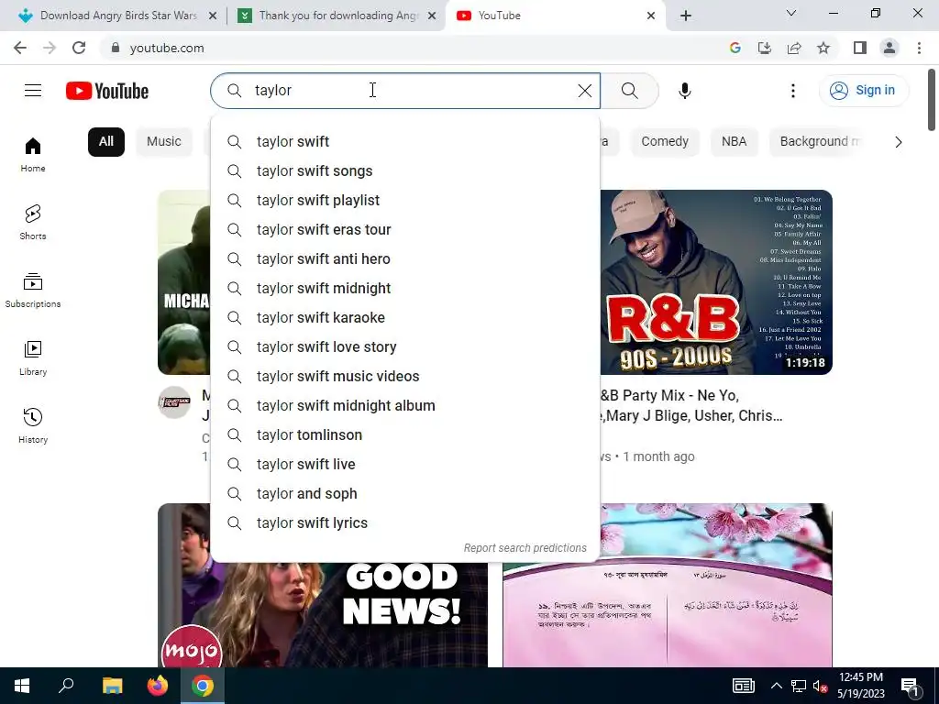
Task: Select the Music filter chip
Action: click(163, 142)
